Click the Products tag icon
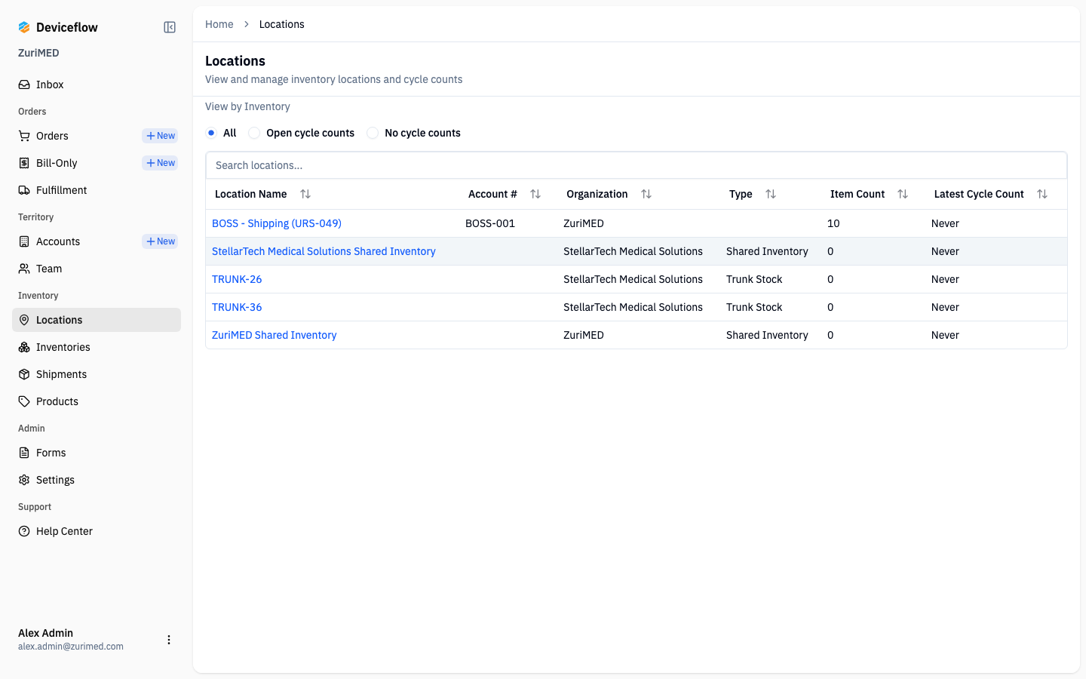The width and height of the screenshot is (1086, 679). pyautogui.click(x=24, y=401)
